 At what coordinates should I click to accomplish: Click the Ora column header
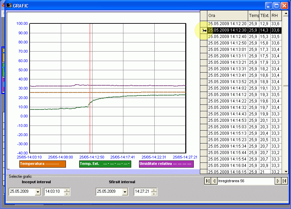pos(227,16)
